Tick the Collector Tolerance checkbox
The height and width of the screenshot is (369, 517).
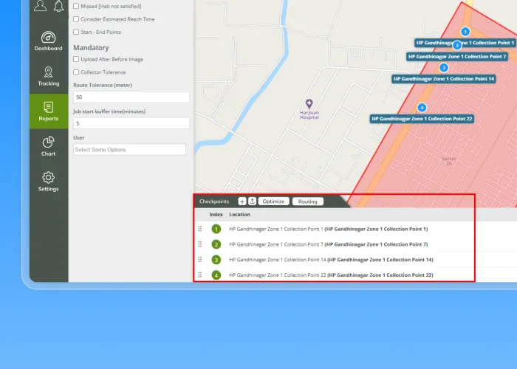[76, 72]
